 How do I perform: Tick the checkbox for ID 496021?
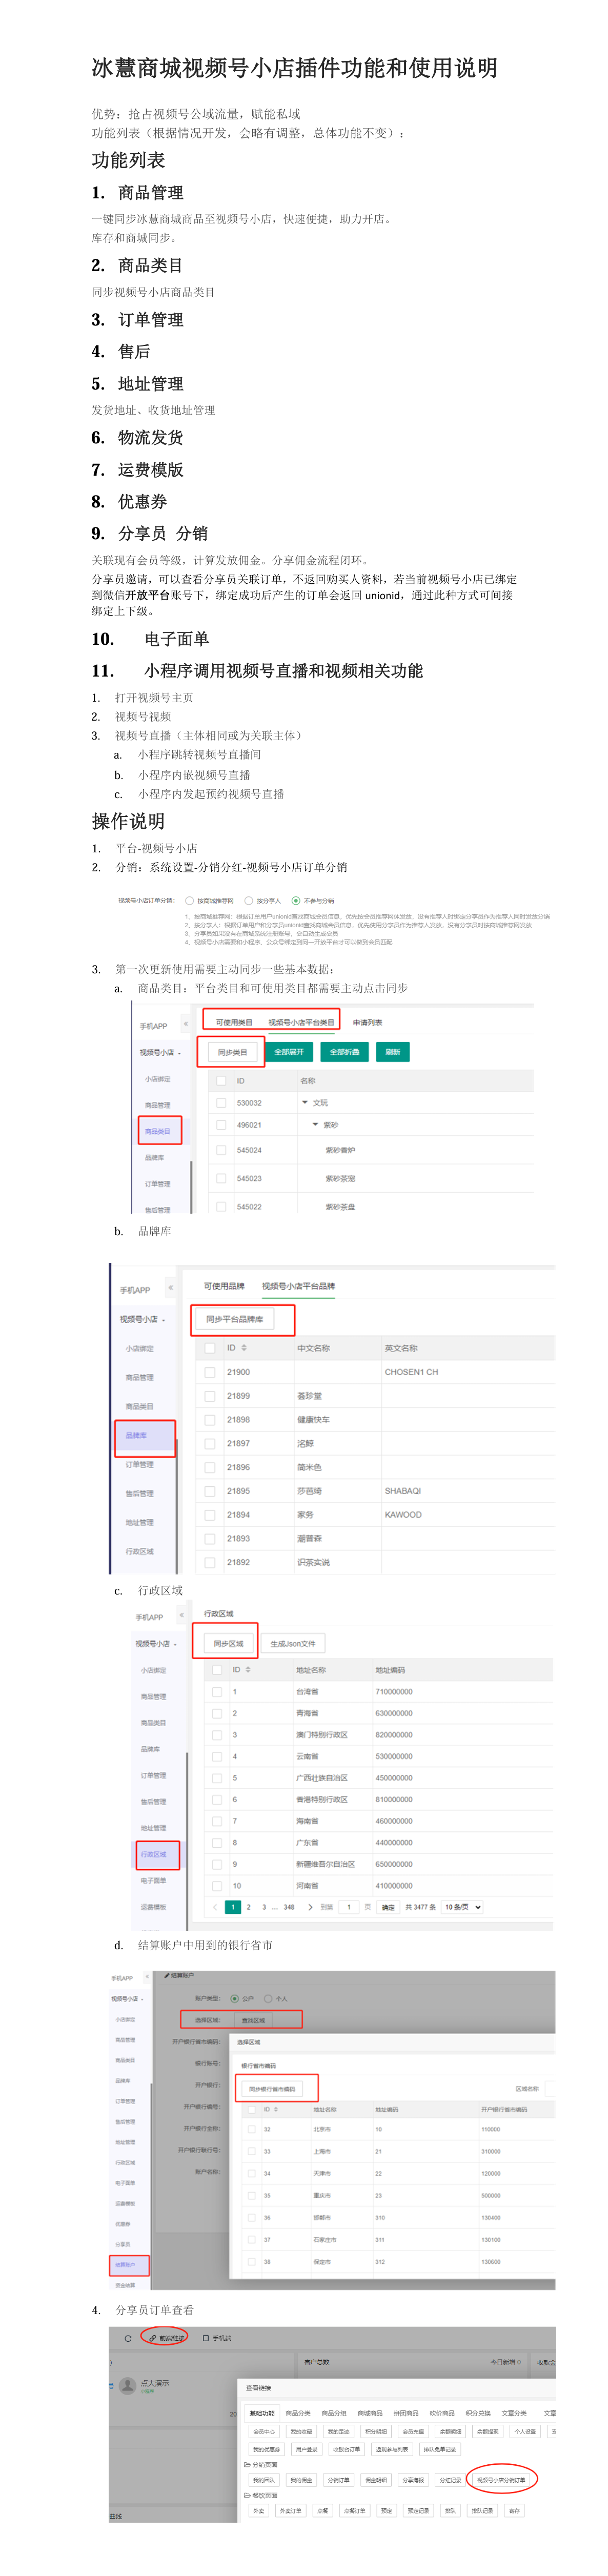(221, 1124)
